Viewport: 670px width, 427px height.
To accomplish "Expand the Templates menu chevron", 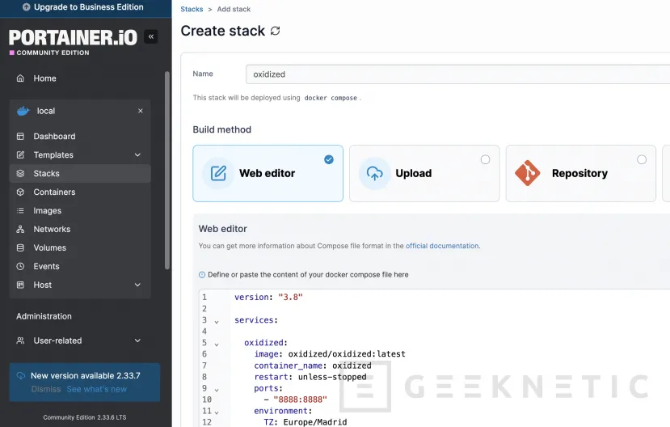I will click(137, 154).
